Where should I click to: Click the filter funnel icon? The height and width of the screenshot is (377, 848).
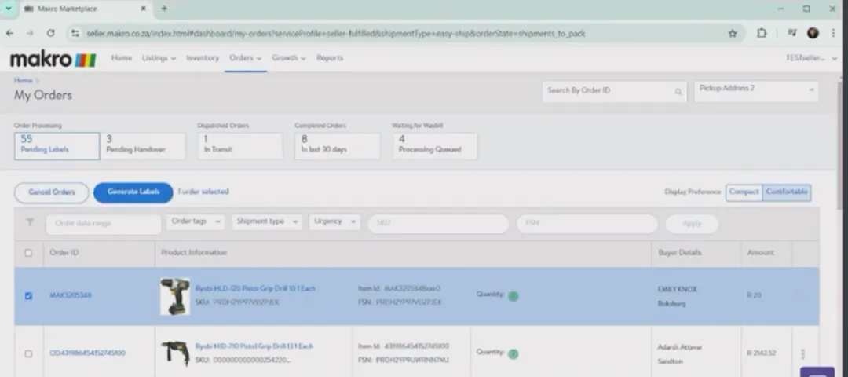point(31,223)
